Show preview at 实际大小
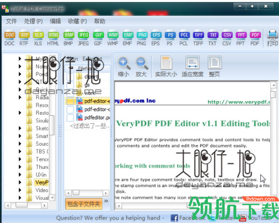 [166, 67]
